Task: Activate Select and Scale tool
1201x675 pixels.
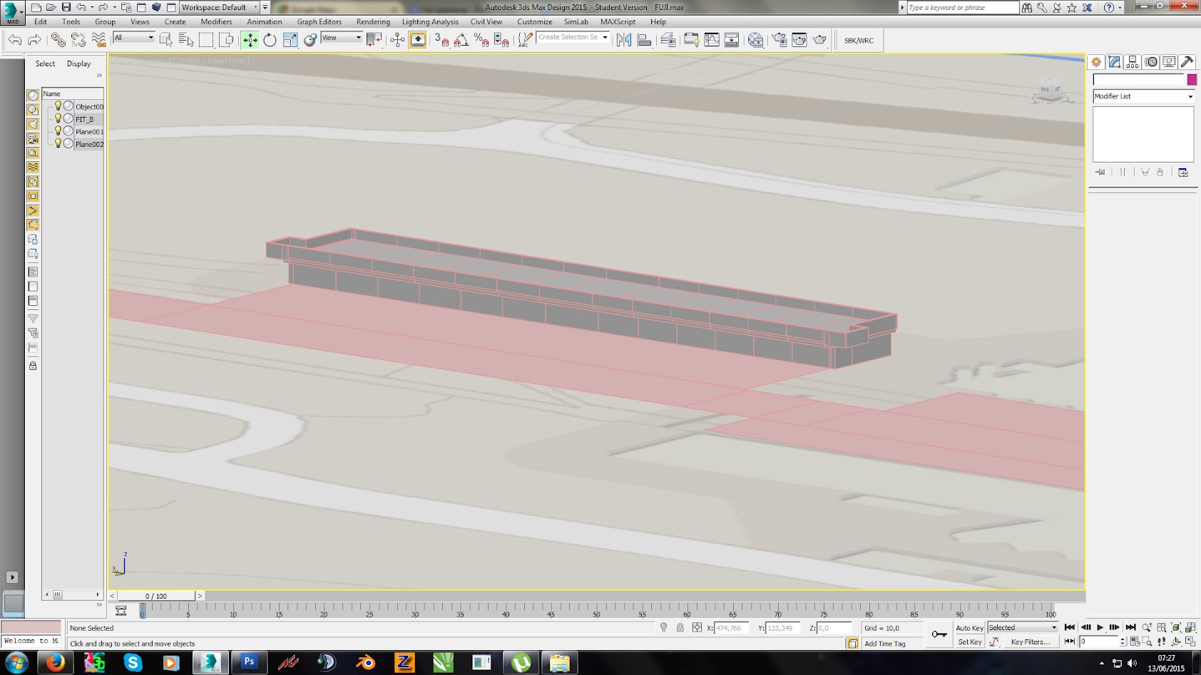Action: tap(290, 41)
